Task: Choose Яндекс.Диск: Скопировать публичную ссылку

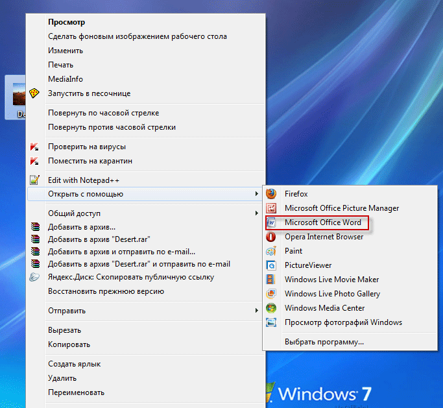Action: click(131, 277)
